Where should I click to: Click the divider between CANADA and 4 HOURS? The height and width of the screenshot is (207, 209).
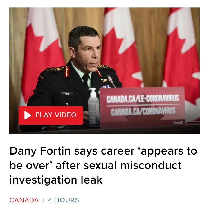[44, 200]
